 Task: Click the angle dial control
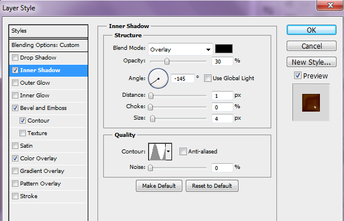click(158, 78)
